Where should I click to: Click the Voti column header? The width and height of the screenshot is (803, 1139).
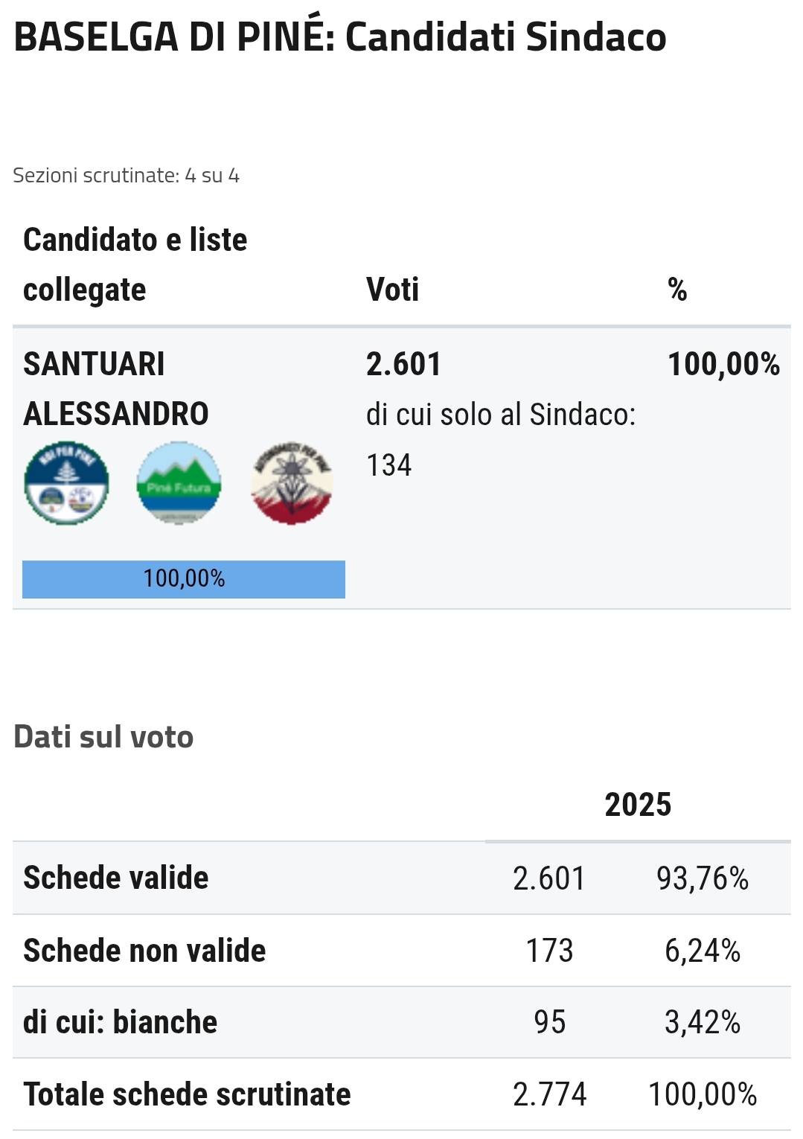(392, 290)
